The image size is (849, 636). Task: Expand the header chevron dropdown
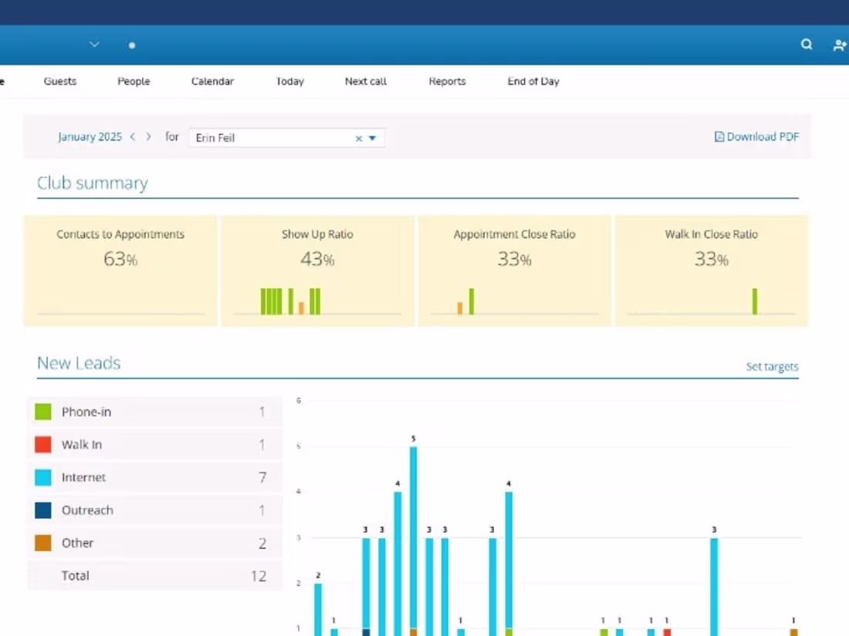point(94,45)
